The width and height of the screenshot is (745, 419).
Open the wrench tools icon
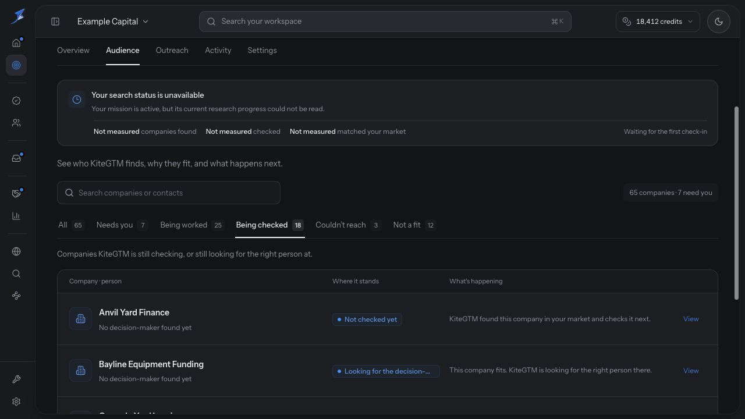pos(16,379)
